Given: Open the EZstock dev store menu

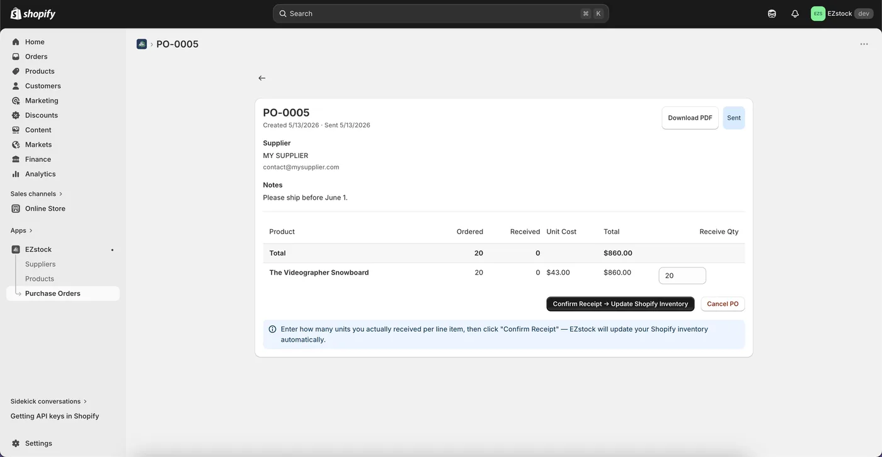Looking at the screenshot, I should pos(842,13).
